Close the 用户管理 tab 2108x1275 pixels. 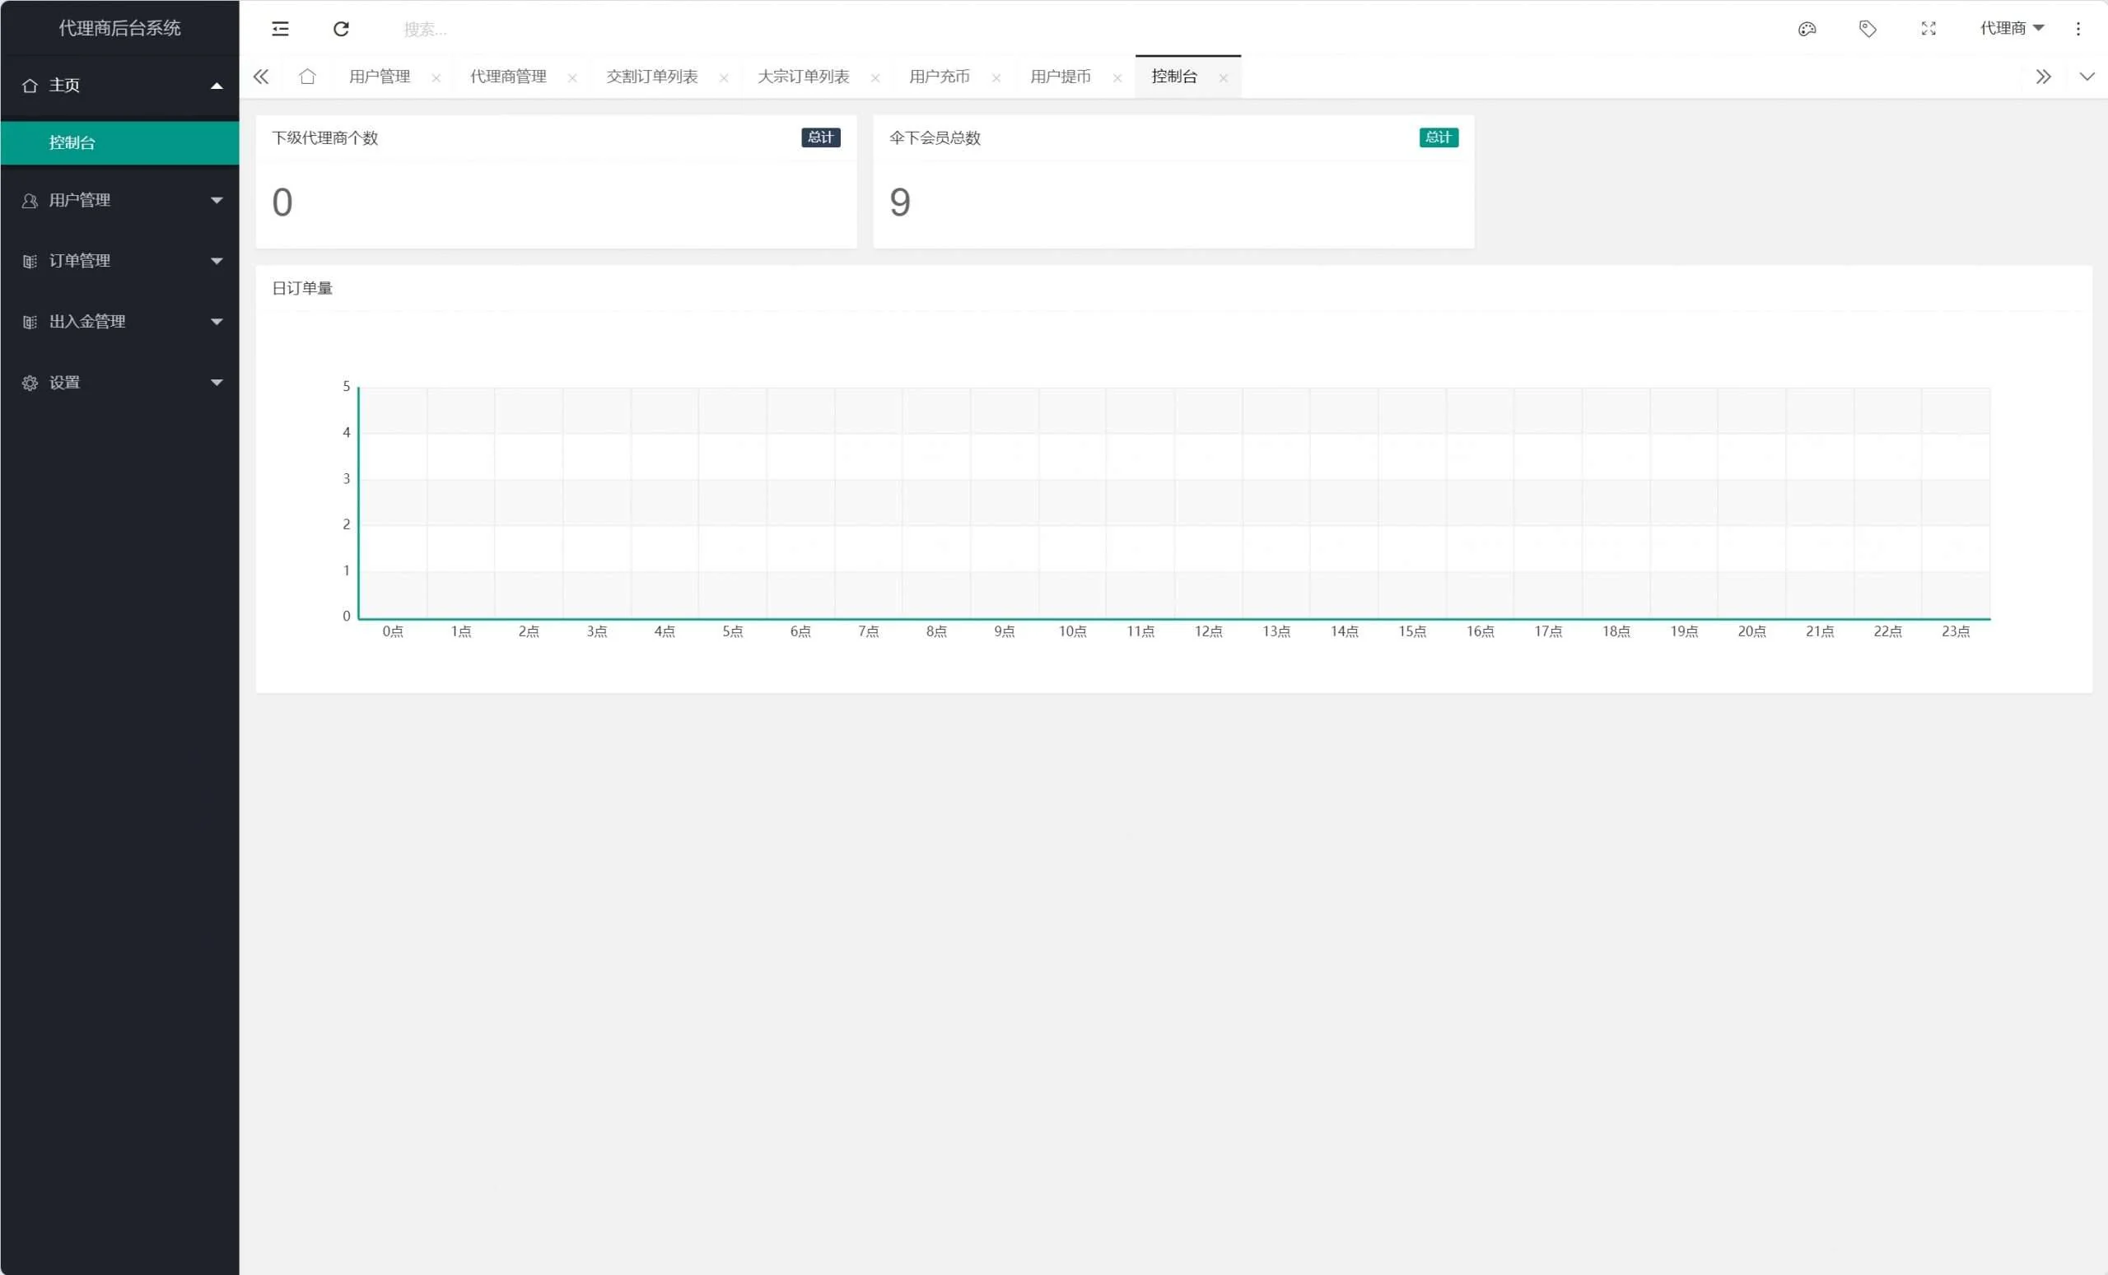coord(436,78)
